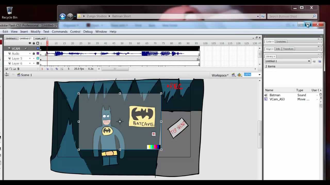The height and width of the screenshot is (185, 330).
Task: Click the Edit Scene clapperboard icon
Action: point(233,75)
